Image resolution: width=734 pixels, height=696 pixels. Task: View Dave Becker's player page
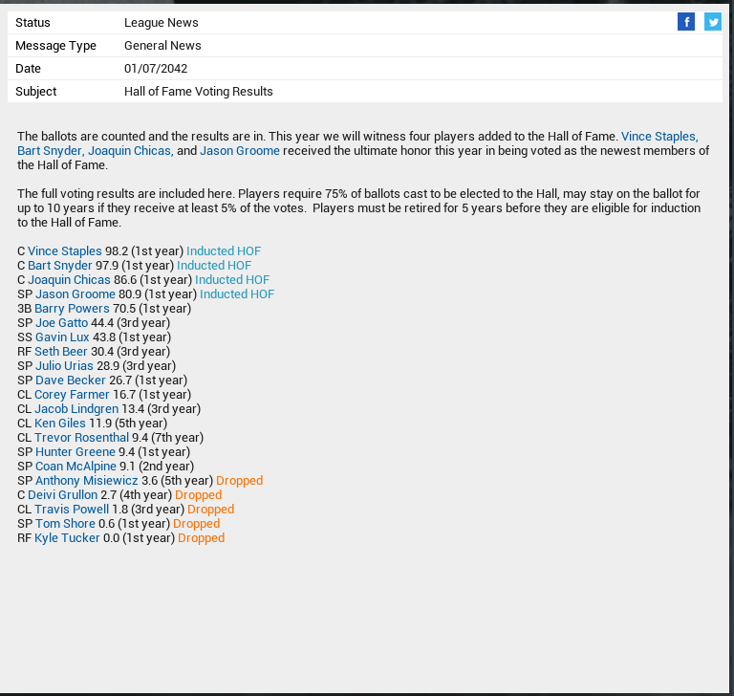[70, 381]
